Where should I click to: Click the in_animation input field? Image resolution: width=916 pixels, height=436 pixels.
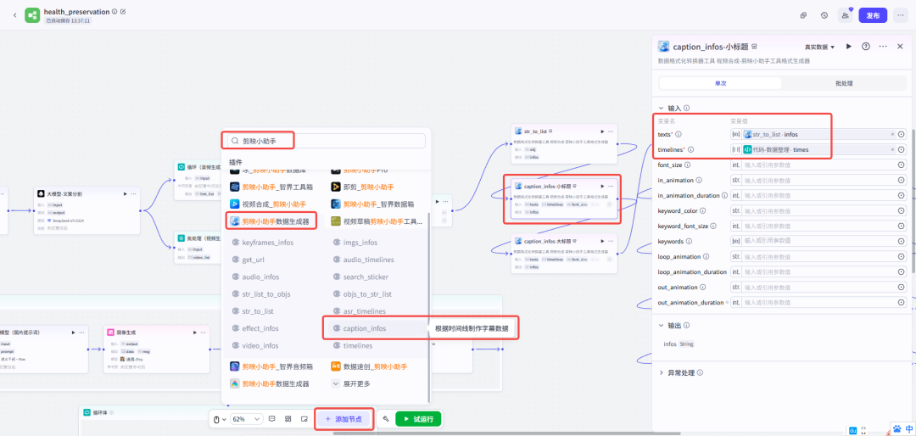click(x=818, y=180)
